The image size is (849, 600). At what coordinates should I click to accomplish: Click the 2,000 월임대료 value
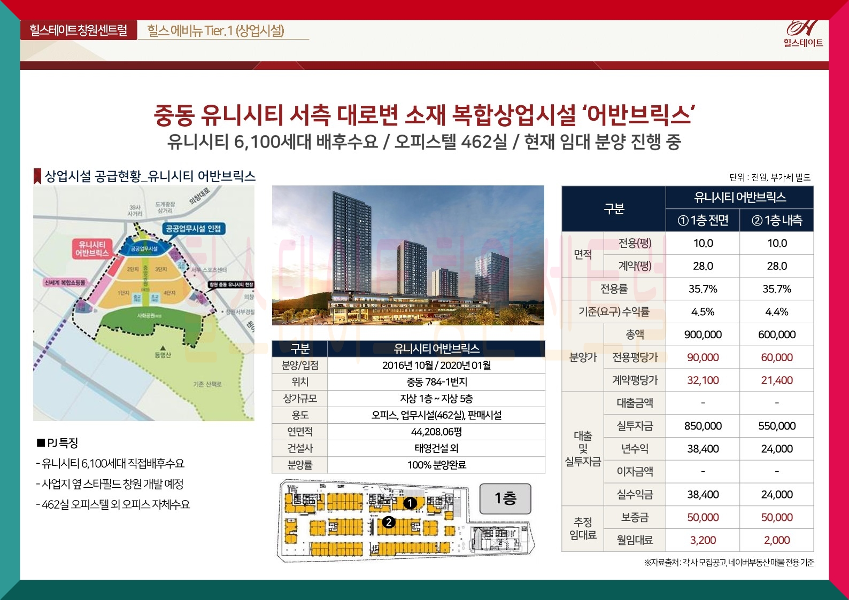click(x=777, y=540)
